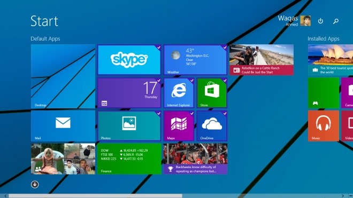Open the Desktop tile
This screenshot has height=198, width=353.
63,76
